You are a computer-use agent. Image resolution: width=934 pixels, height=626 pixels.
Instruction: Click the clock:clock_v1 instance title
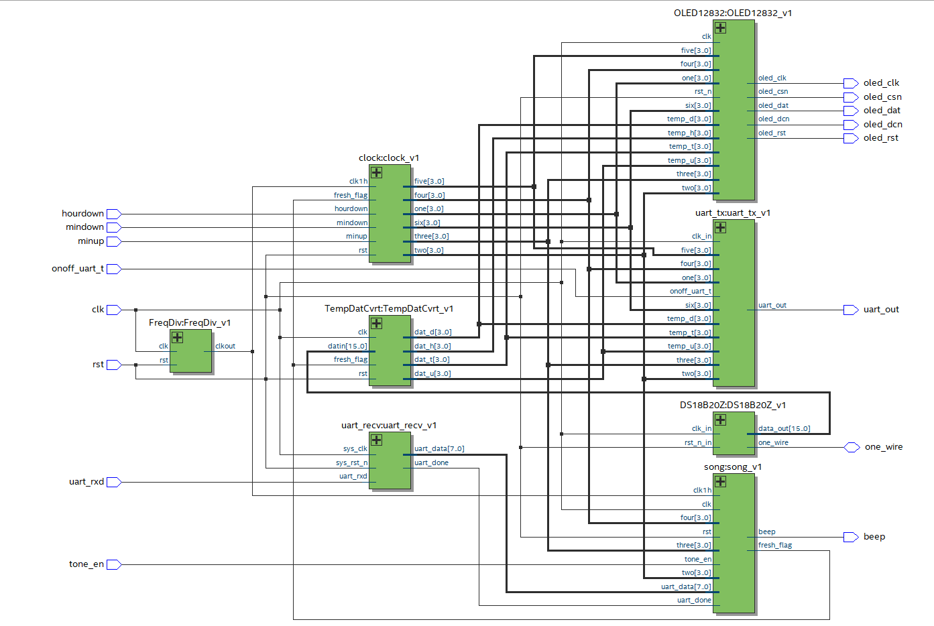point(389,158)
